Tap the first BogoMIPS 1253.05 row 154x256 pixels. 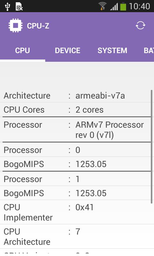point(75,164)
